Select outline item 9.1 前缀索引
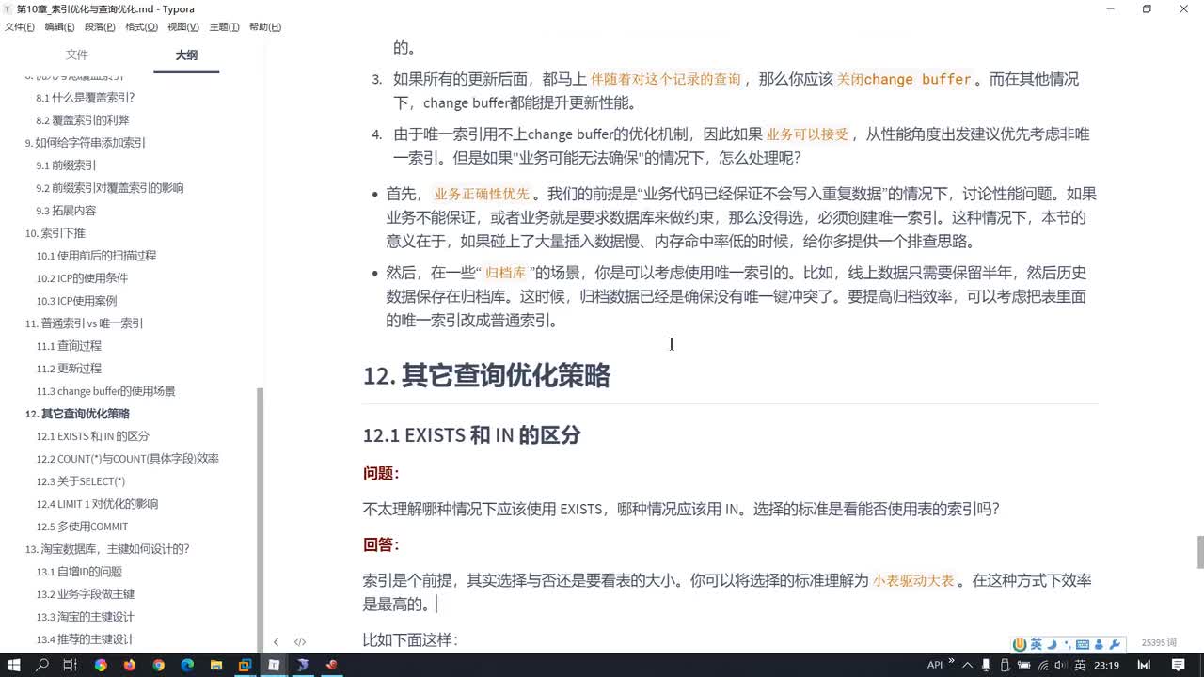Image resolution: width=1204 pixels, height=677 pixels. [x=66, y=165]
